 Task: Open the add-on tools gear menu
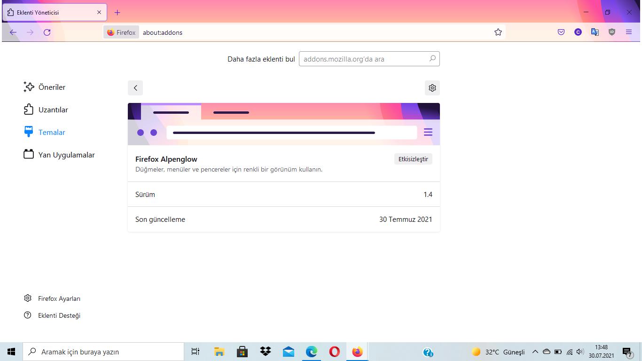coord(432,88)
